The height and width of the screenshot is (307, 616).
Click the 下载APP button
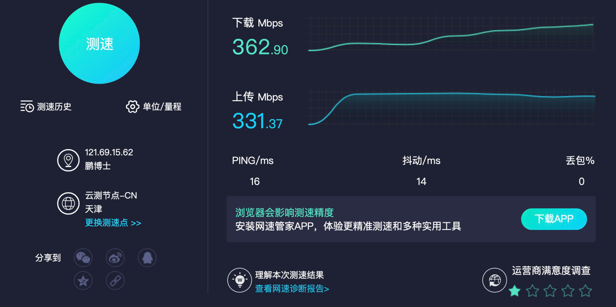click(554, 219)
